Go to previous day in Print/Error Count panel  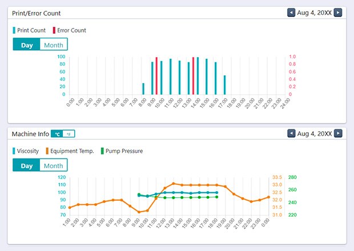pos(291,13)
